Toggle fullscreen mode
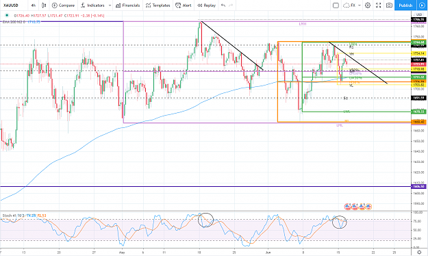This screenshot has height=256, width=428. pos(378,5)
